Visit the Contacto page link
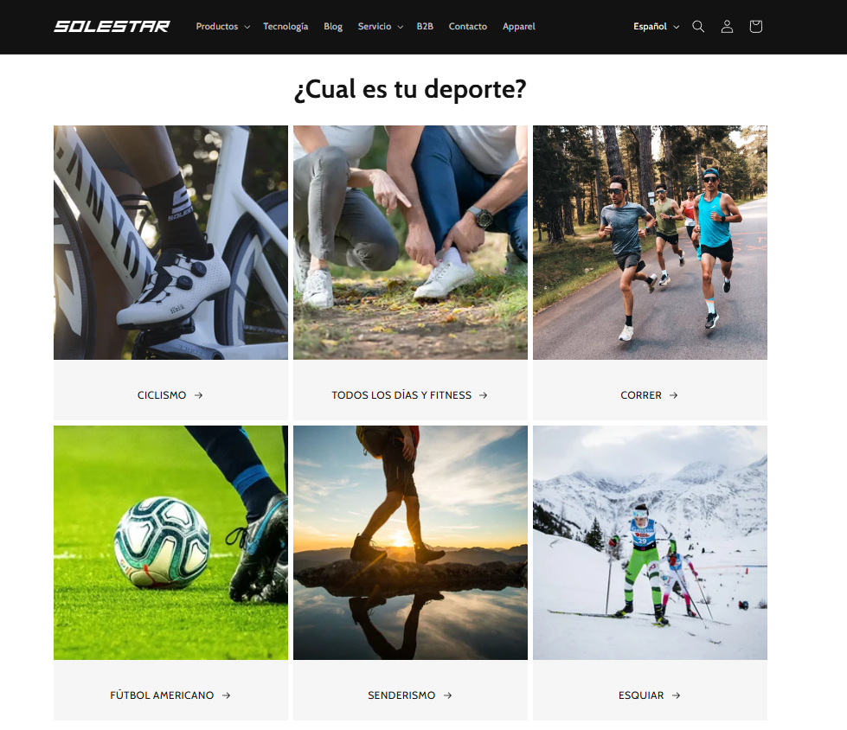The height and width of the screenshot is (730, 847). pos(468,27)
